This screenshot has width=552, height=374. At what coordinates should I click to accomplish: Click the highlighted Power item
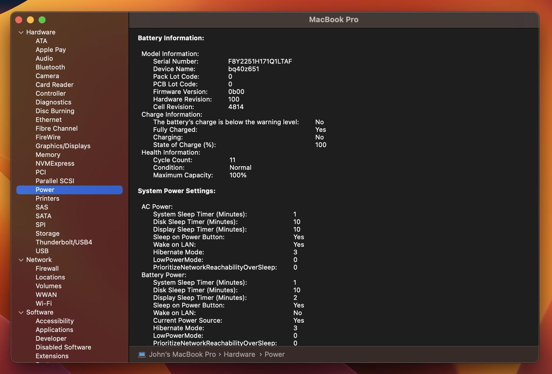pos(70,190)
